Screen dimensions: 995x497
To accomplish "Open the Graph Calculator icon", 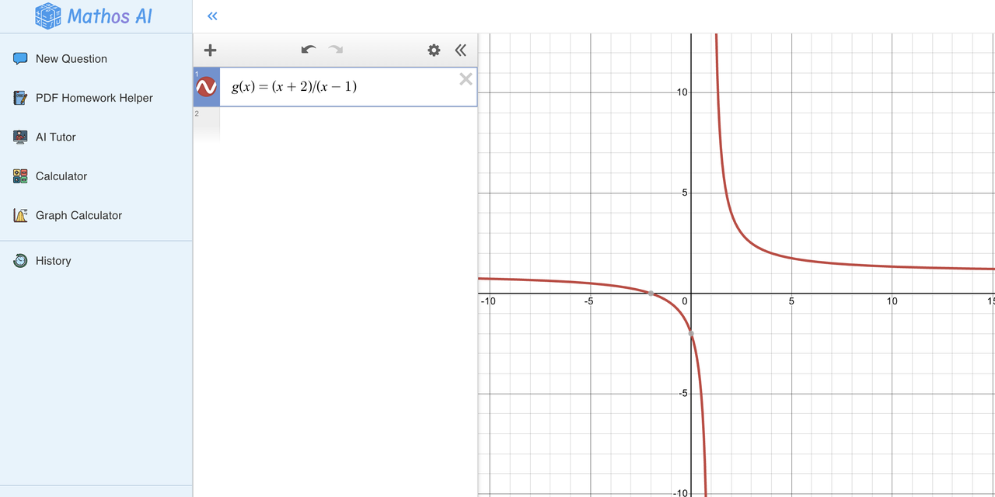I will (x=20, y=215).
